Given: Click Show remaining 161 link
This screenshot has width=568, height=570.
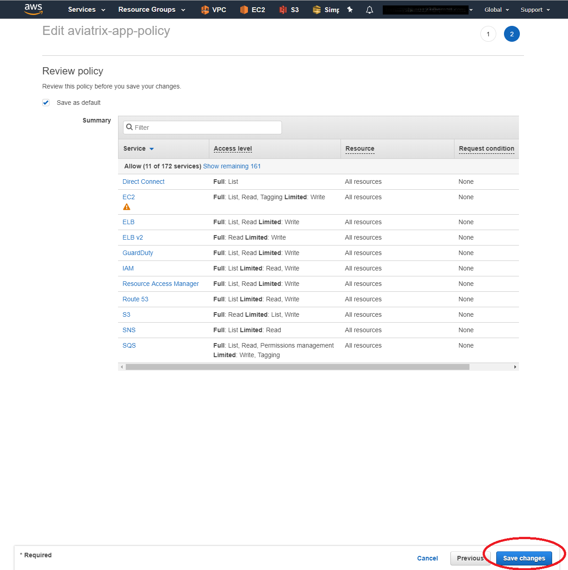Looking at the screenshot, I should [x=232, y=166].
